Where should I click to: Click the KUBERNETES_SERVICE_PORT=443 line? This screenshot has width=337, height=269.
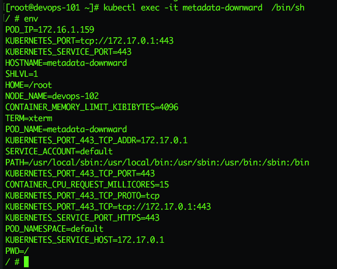(x=68, y=52)
